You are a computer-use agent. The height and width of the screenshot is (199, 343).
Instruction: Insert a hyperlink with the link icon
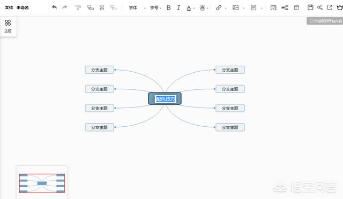pyautogui.click(x=219, y=8)
